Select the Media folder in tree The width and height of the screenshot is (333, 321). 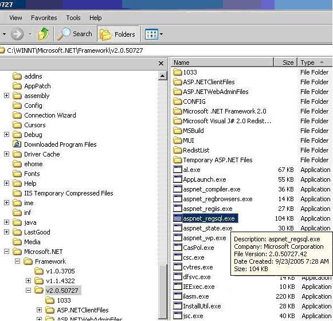[26, 242]
